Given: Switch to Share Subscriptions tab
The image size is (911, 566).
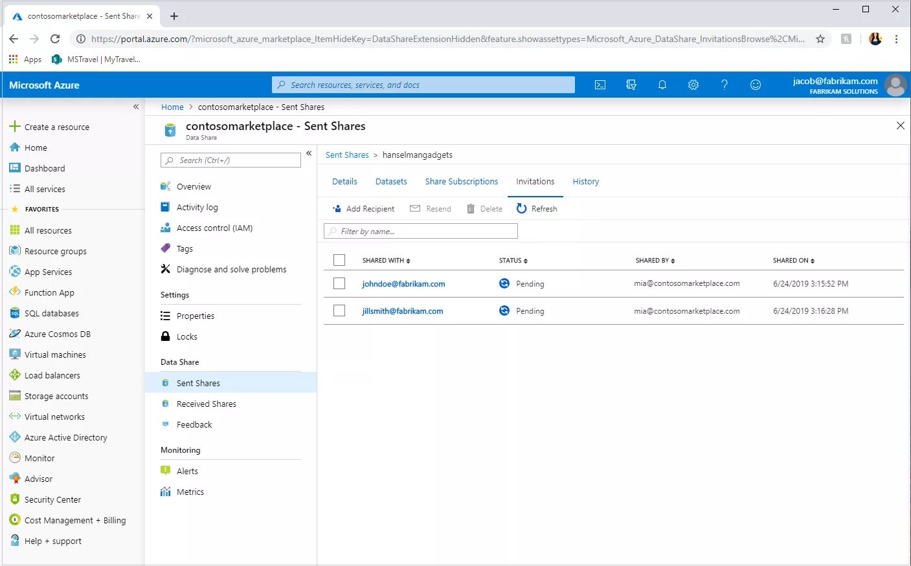Looking at the screenshot, I should coord(462,181).
